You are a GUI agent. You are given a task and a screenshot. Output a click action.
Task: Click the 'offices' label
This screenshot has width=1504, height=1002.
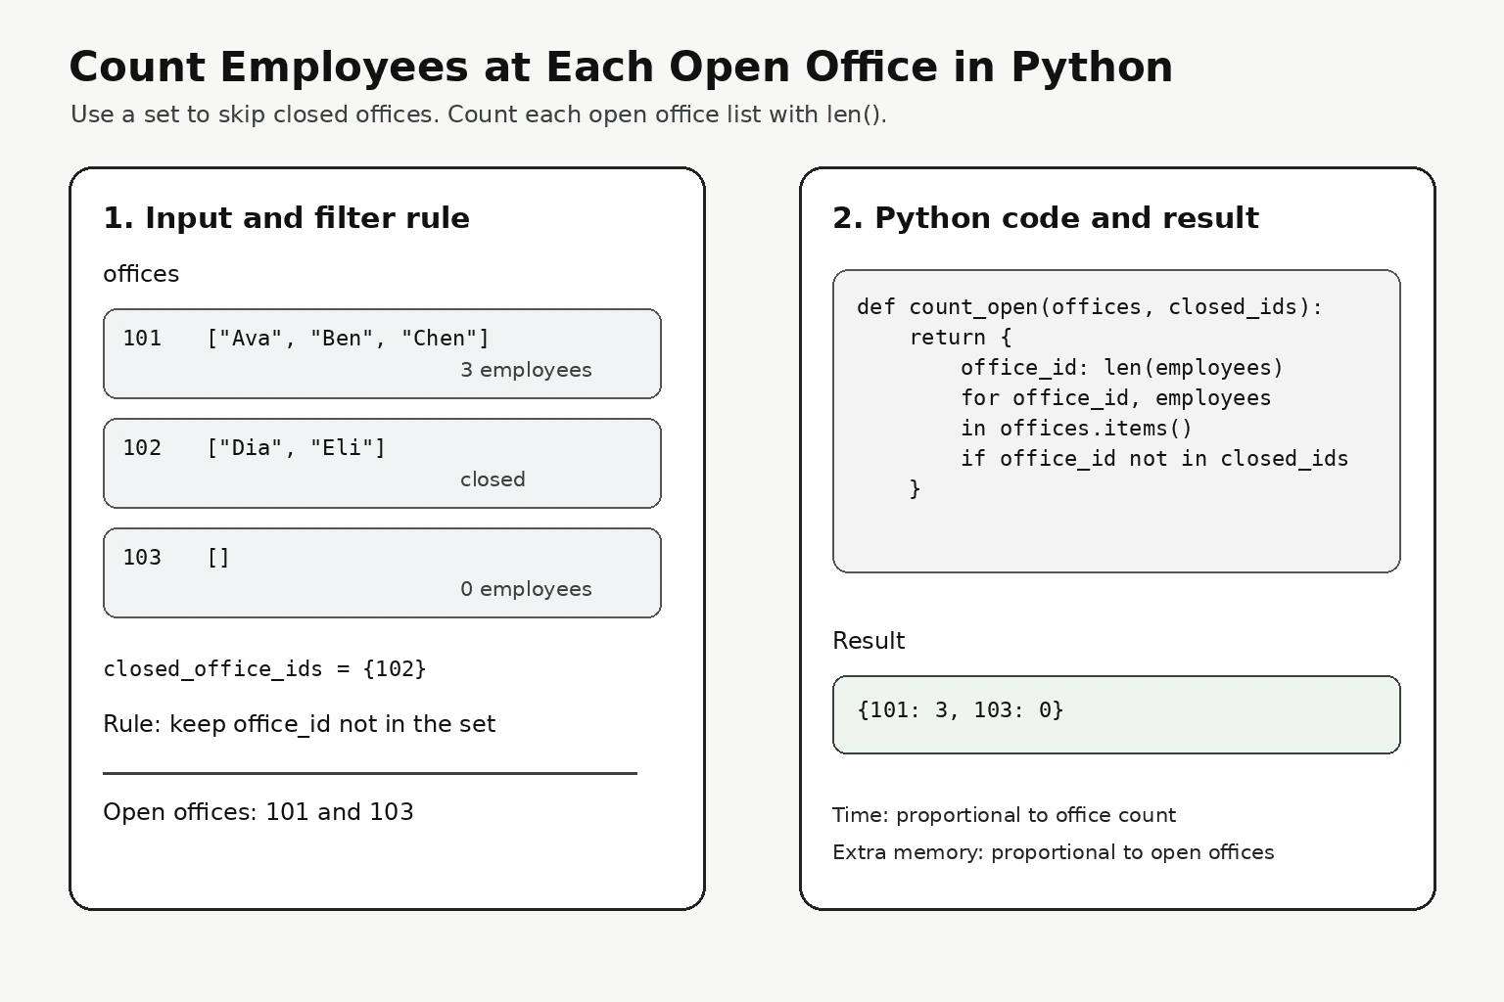click(141, 274)
